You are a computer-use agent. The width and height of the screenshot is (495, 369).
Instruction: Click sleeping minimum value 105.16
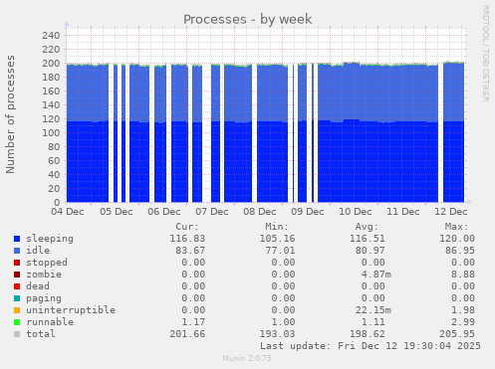[277, 239]
